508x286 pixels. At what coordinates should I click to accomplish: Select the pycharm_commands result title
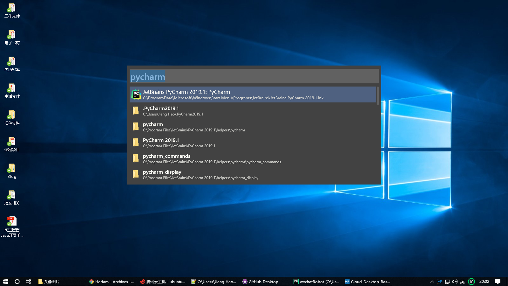coord(166,156)
